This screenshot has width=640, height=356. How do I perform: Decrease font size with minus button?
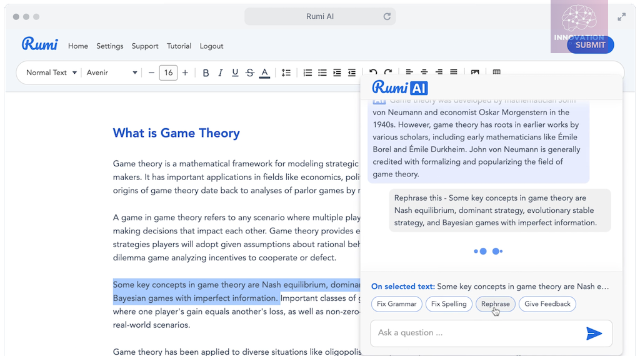click(x=151, y=73)
